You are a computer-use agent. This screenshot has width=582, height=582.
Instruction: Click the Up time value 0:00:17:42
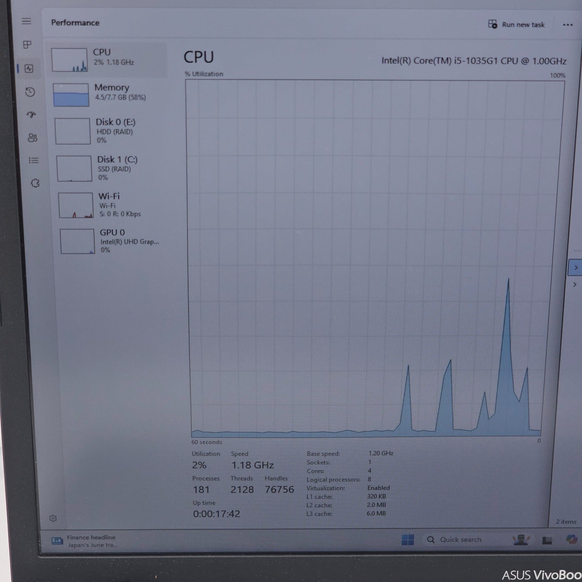(217, 514)
